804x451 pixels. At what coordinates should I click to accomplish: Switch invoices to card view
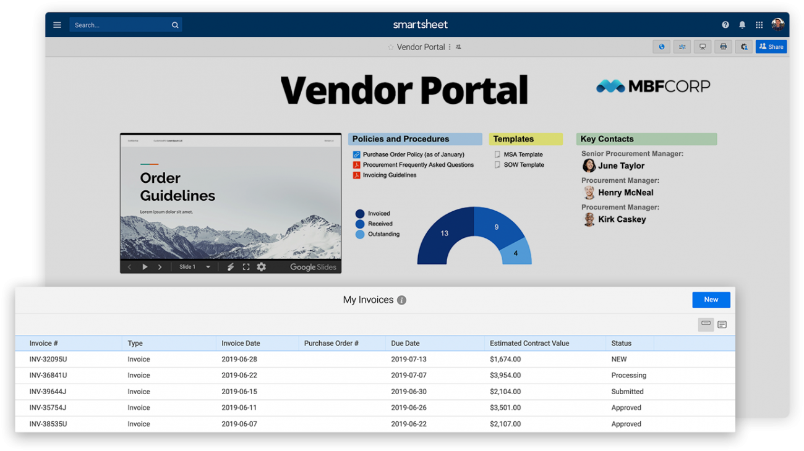pos(722,324)
